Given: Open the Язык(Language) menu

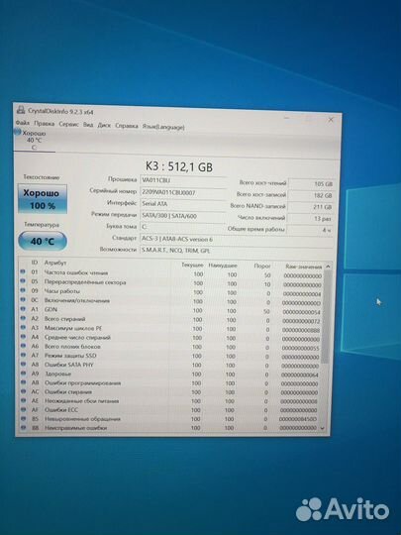Looking at the screenshot, I should point(163,127).
